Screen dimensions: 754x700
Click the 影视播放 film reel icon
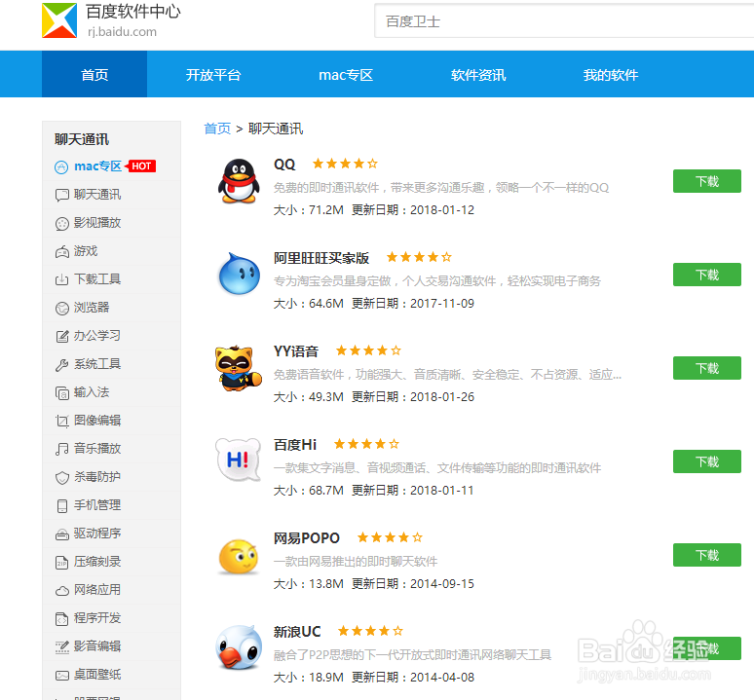pyautogui.click(x=62, y=223)
